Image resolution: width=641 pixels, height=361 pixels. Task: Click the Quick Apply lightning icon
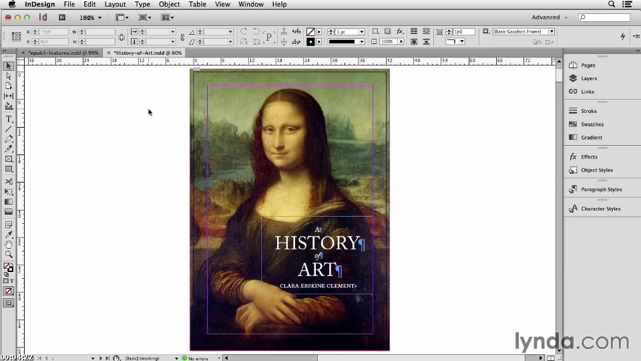(622, 36)
